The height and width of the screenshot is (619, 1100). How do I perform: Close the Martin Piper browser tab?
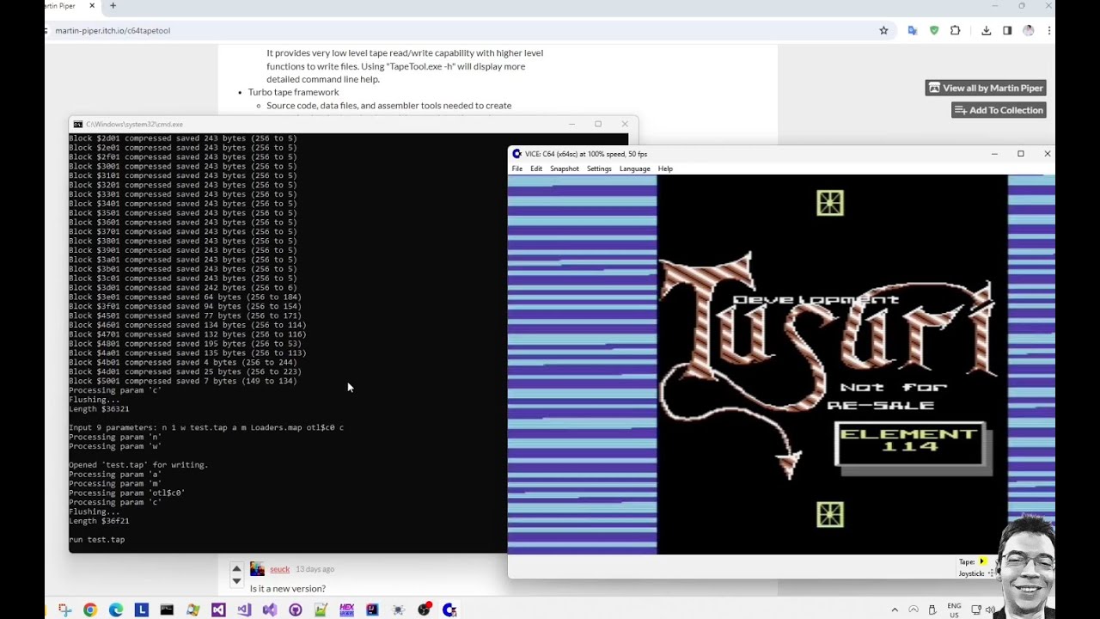pyautogui.click(x=92, y=6)
